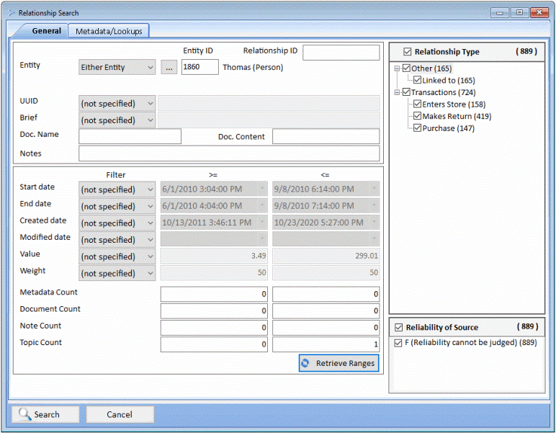This screenshot has width=556, height=433.
Task: Uncheck F (Reliability cannot be judged)
Action: [398, 342]
